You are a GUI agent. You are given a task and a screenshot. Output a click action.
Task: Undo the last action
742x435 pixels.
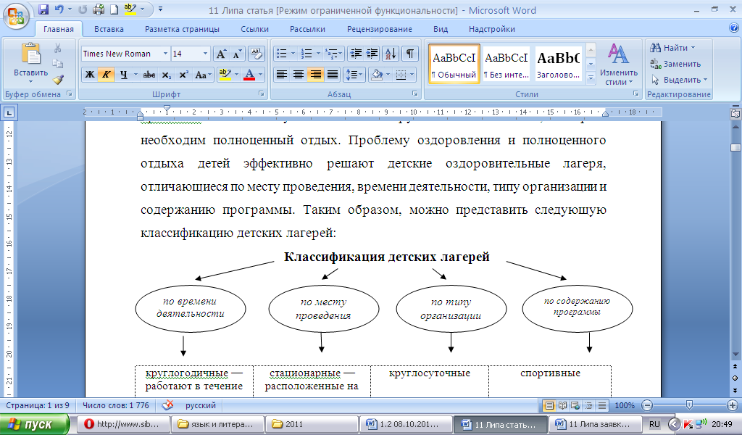[x=59, y=9]
